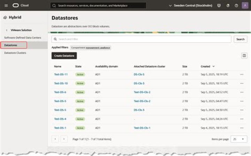The image size is (251, 156).
Task: Click the Sep 5, 2025, 18:19 UTC timestamp
Action: point(214,74)
